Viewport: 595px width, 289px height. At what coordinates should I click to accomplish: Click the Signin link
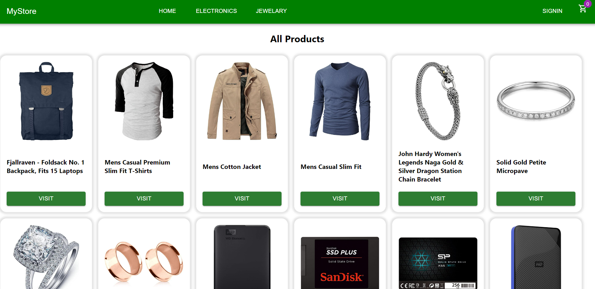pyautogui.click(x=552, y=11)
